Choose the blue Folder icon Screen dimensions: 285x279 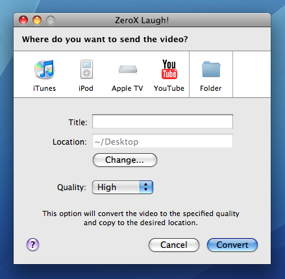(x=211, y=69)
